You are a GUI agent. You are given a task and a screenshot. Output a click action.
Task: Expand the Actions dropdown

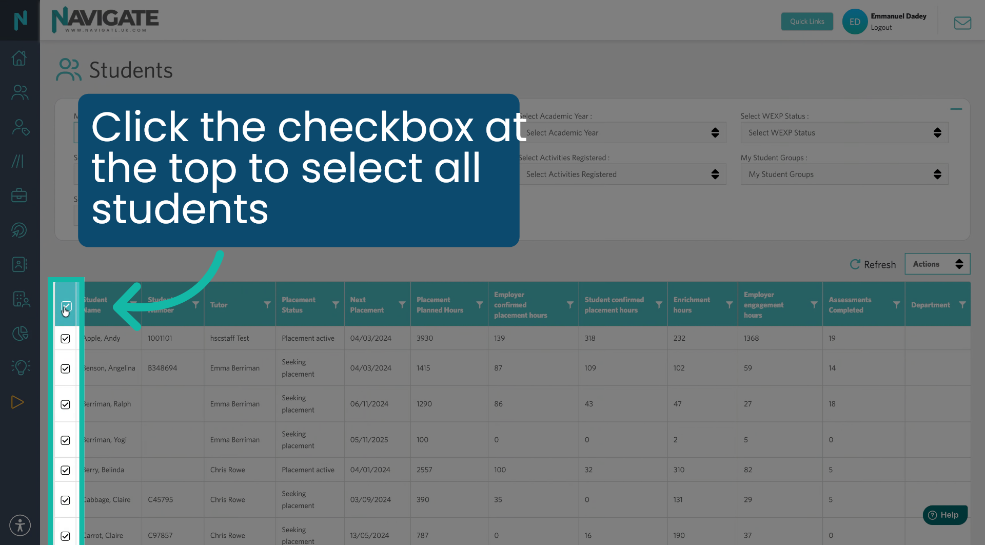pos(937,264)
